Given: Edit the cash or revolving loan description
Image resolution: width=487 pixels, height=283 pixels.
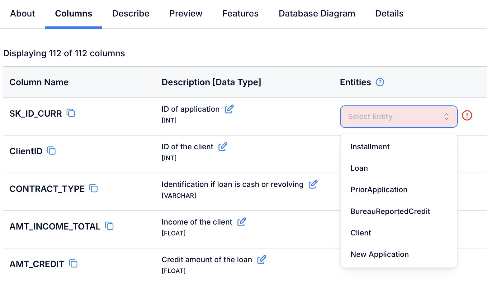Looking at the screenshot, I should coord(313,184).
